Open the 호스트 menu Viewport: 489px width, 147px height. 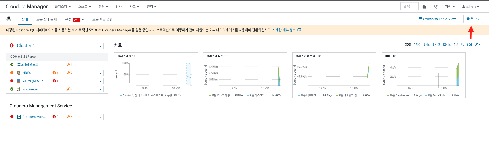pyautogui.click(x=85, y=7)
